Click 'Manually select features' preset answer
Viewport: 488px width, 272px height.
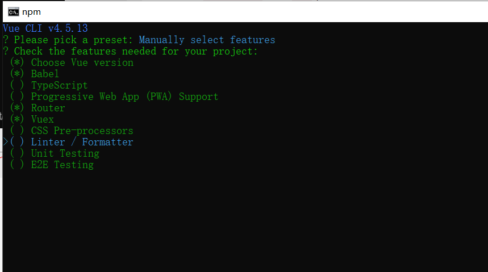coord(207,40)
